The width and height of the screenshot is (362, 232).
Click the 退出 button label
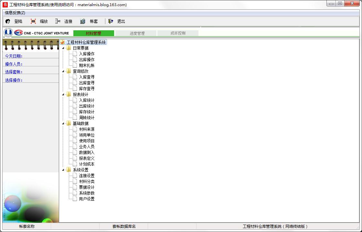coord(121,21)
